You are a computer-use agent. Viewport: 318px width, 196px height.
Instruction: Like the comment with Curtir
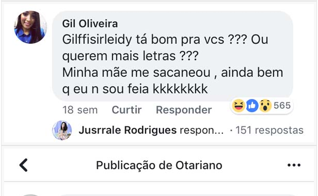click(126, 110)
